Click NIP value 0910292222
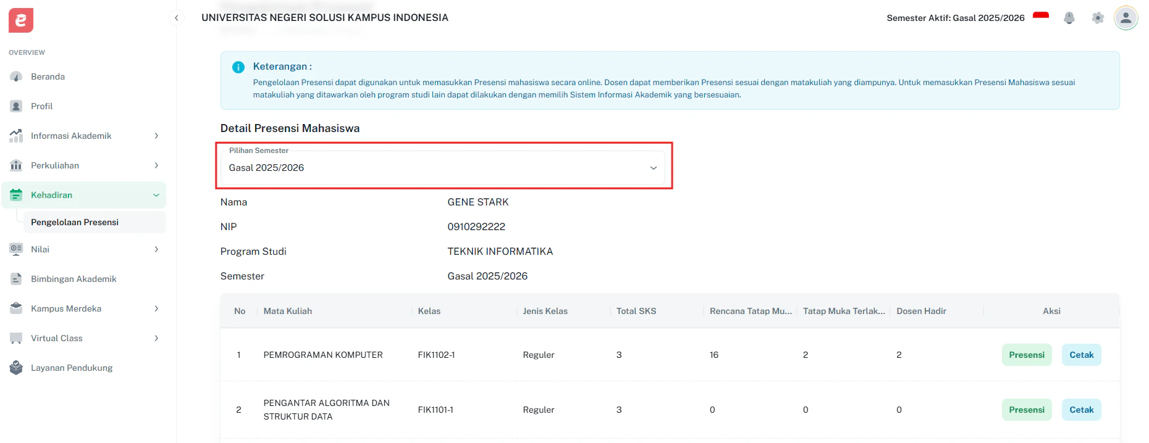 pyautogui.click(x=476, y=227)
